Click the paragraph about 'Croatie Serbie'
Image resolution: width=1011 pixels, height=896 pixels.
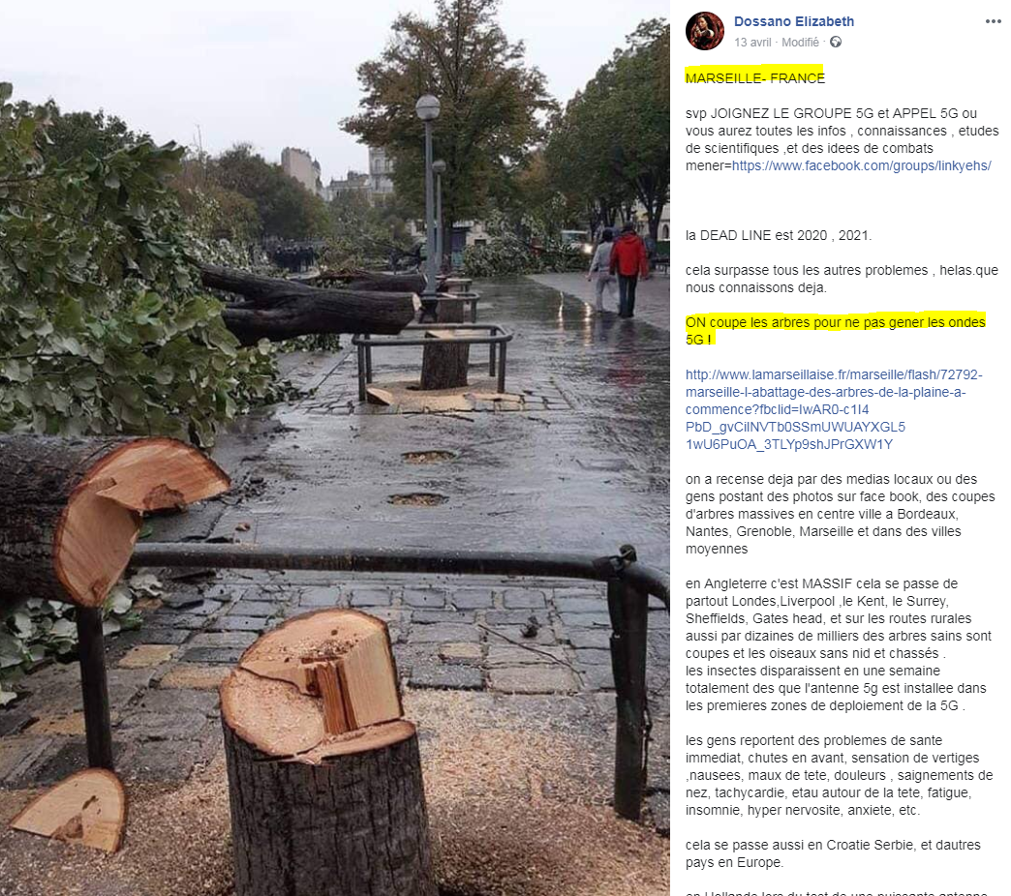click(x=833, y=852)
